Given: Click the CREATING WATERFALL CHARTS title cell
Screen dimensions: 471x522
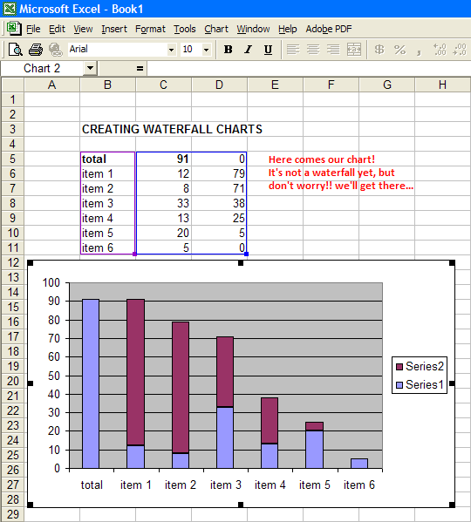Looking at the screenshot, I should [x=172, y=129].
